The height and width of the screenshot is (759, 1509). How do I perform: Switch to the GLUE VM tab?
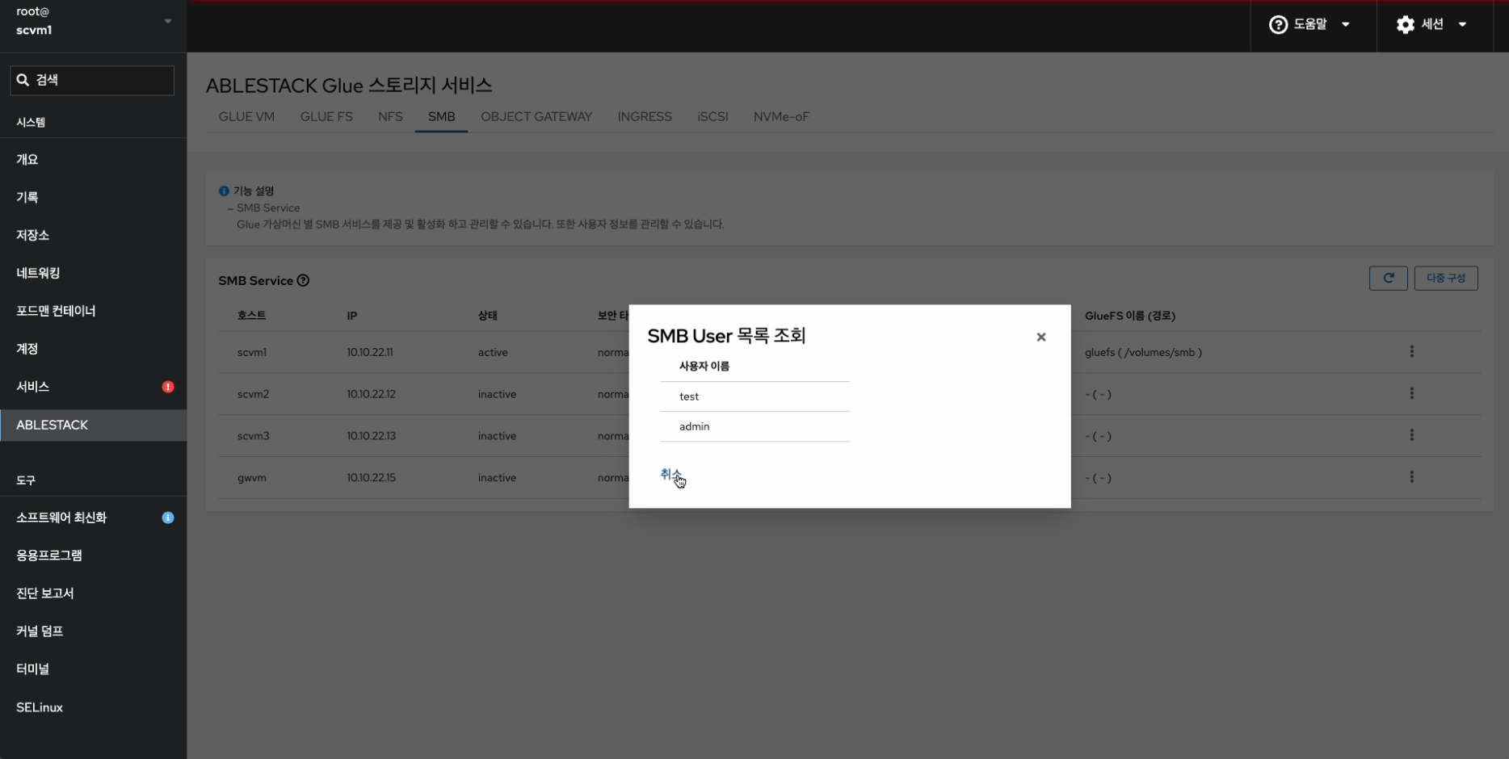(246, 117)
